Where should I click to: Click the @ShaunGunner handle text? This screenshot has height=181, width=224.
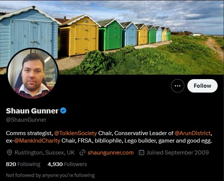26,120
